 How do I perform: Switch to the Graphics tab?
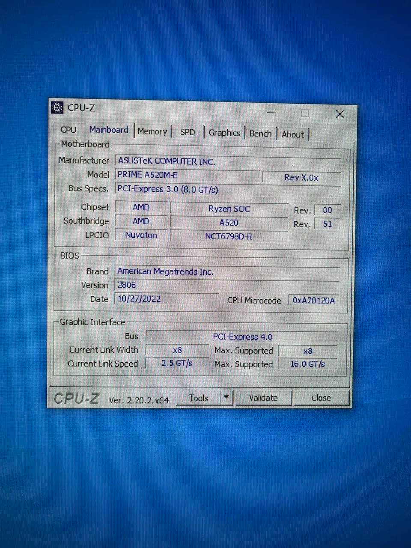click(224, 133)
